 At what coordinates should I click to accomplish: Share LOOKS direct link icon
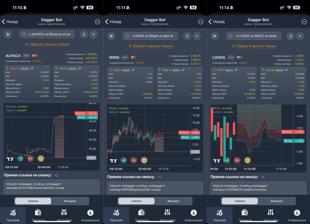(263, 177)
